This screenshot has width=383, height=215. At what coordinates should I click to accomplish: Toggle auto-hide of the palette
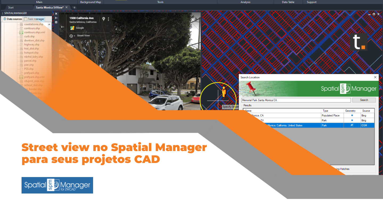pyautogui.click(x=56, y=18)
